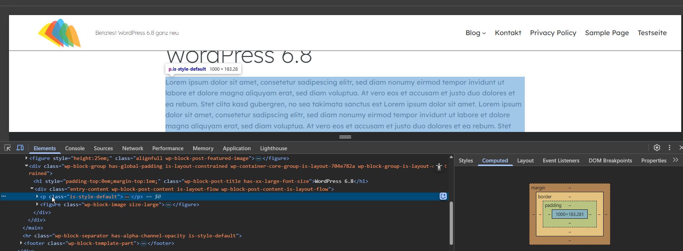Open the Properties sidebar tab

654,160
